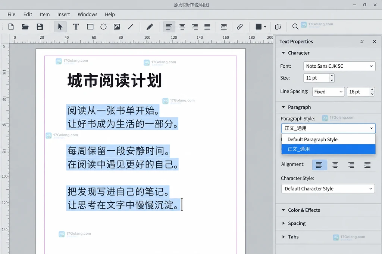Image resolution: width=382 pixels, height=254 pixels.
Task: Open the File menu
Action: pyautogui.click(x=11, y=15)
